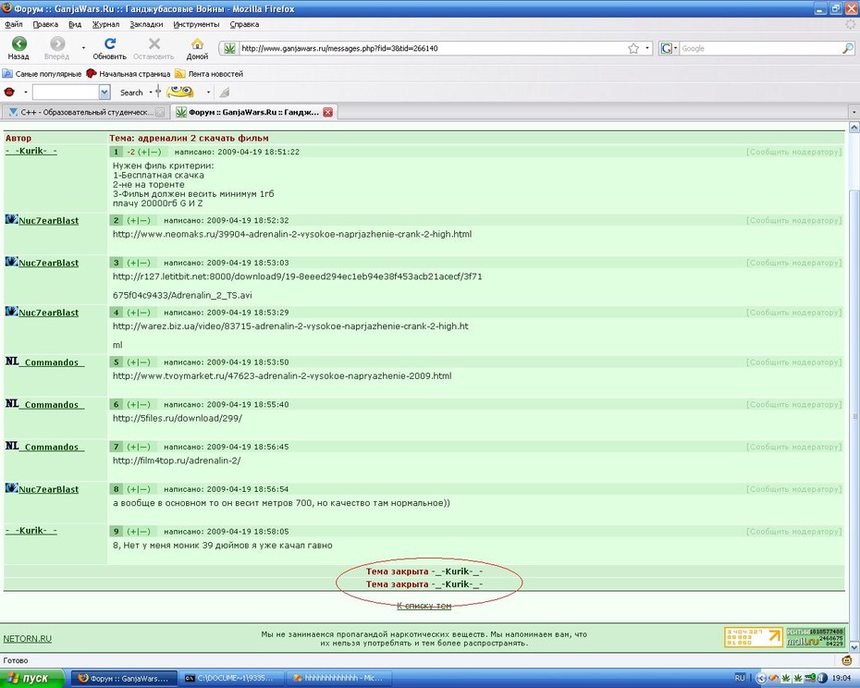Select the 5files.ru/download/299 URL text
The width and height of the screenshot is (860, 688).
point(178,418)
